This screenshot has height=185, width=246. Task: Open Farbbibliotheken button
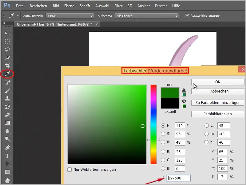coord(218,114)
